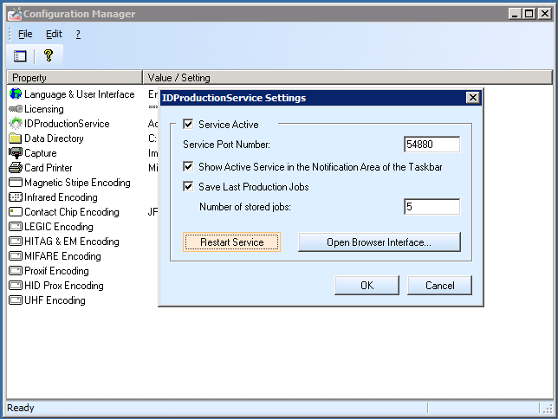Viewport: 558px width, 419px height.
Task: Close the IDProductionService Settings dialog
Action: (x=472, y=98)
